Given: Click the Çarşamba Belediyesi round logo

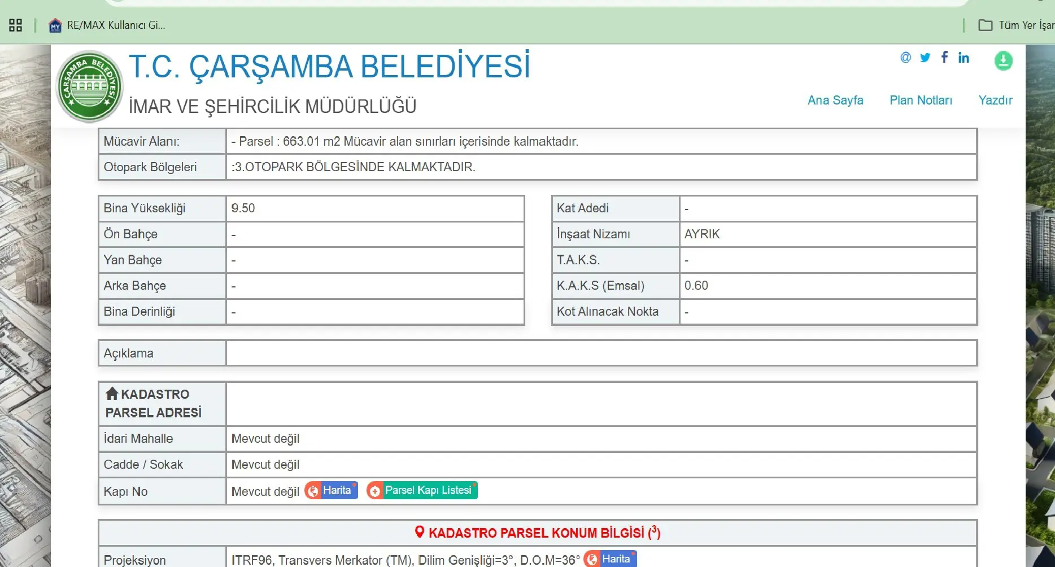Looking at the screenshot, I should point(90,86).
